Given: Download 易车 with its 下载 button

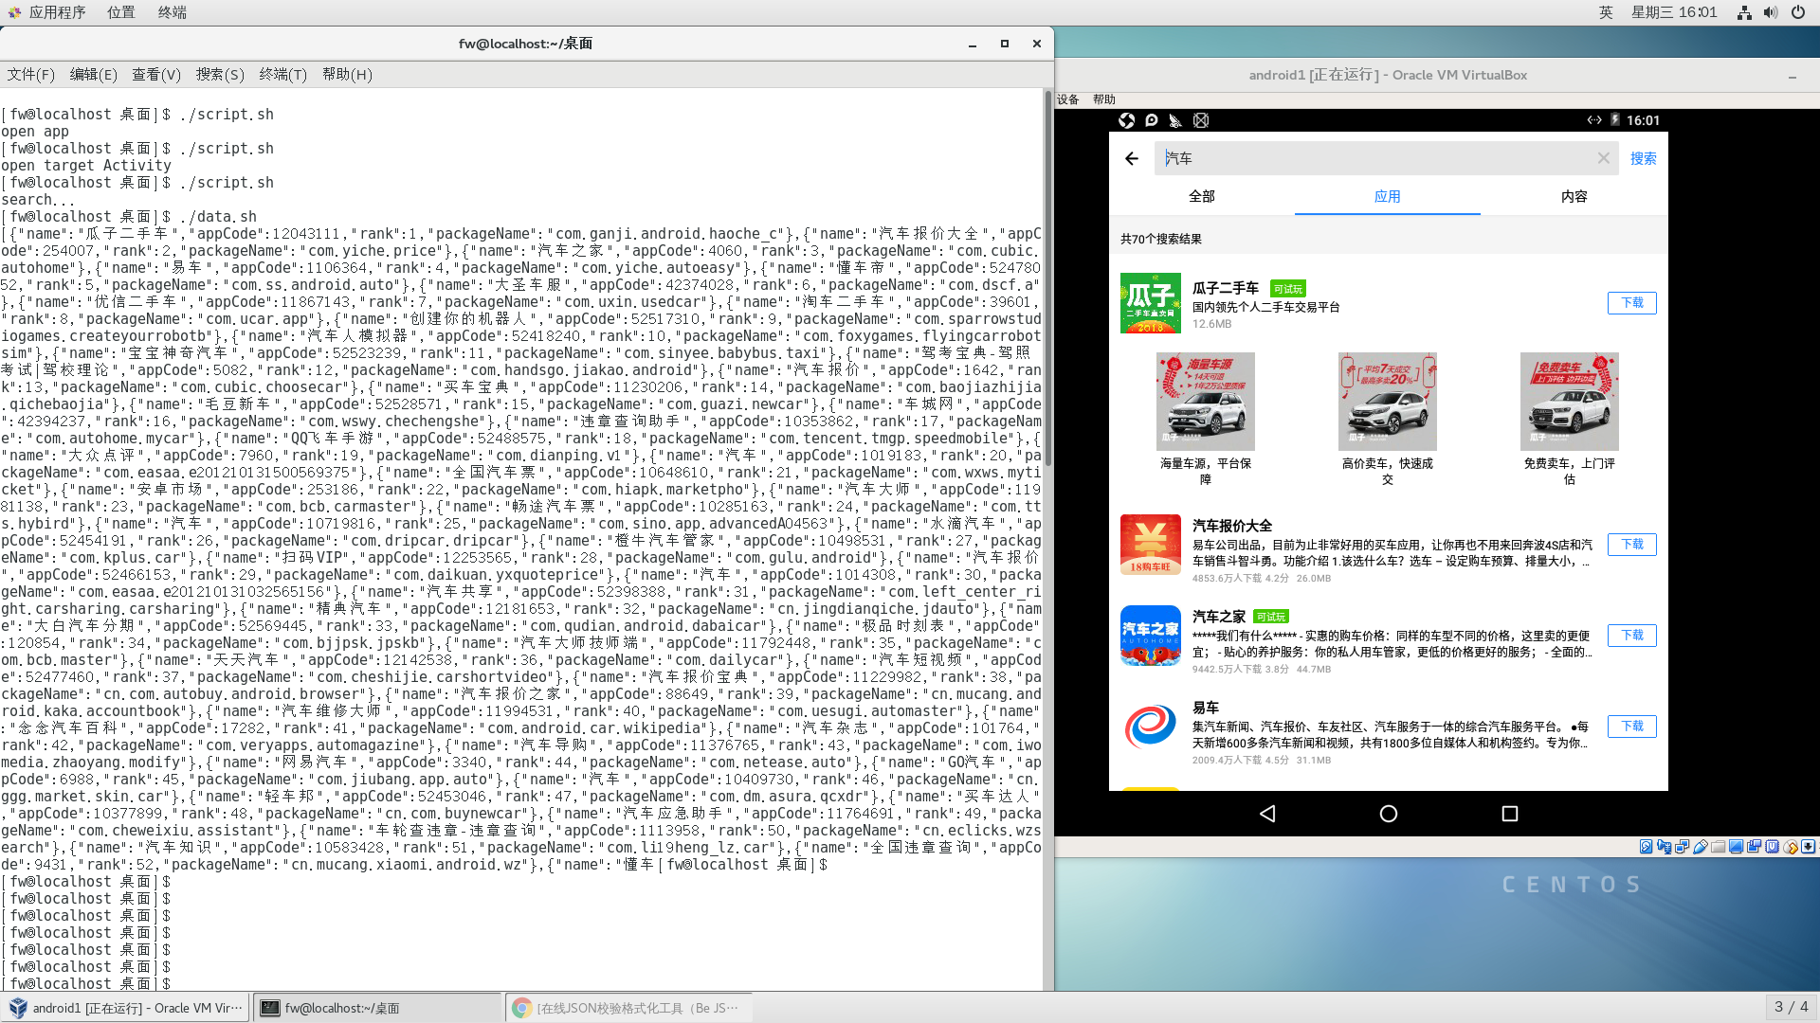Looking at the screenshot, I should [x=1632, y=727].
